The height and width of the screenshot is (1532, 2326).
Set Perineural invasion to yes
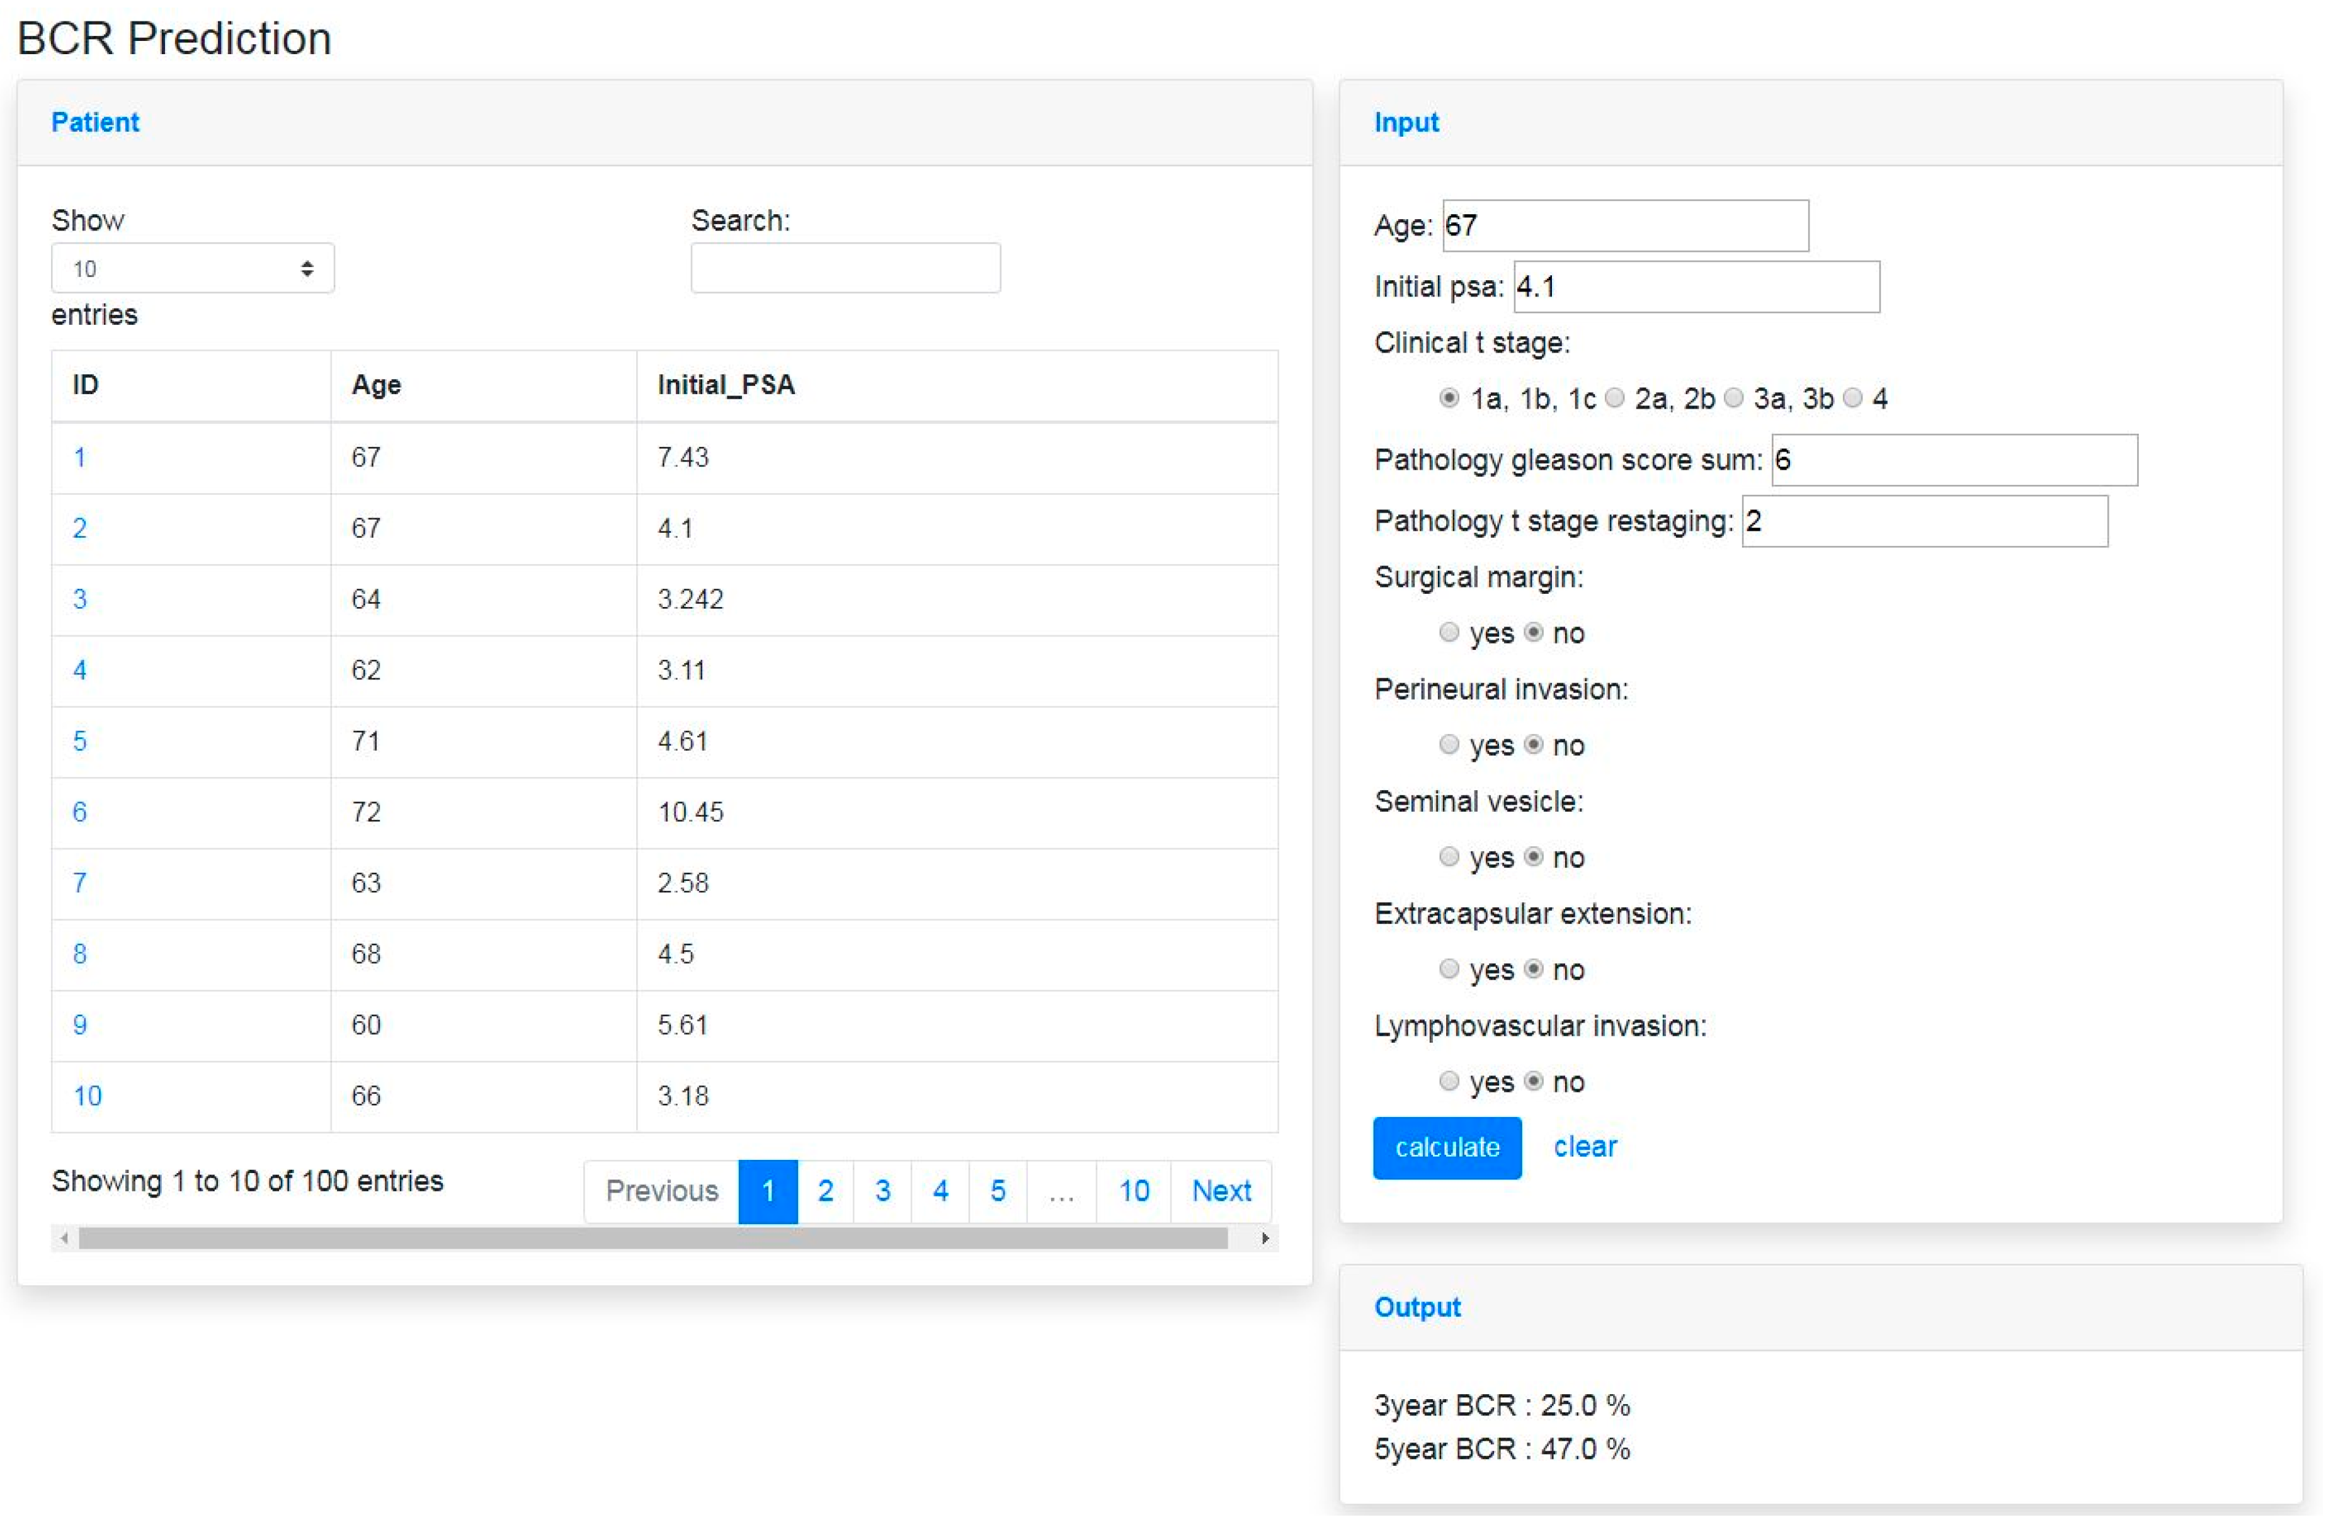coord(1449,746)
